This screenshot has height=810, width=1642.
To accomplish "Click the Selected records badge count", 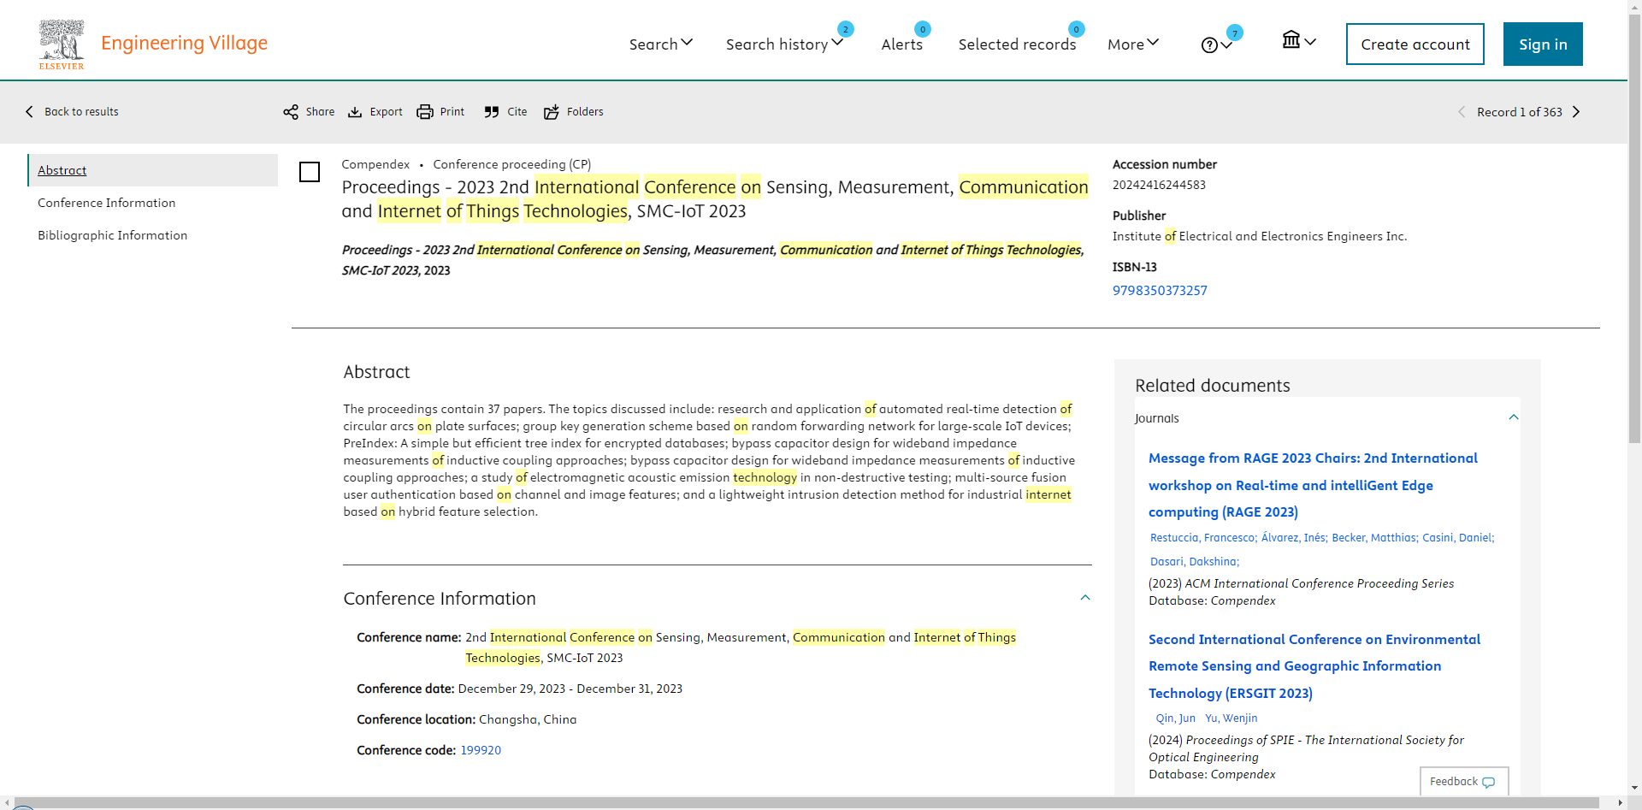I will 1076,29.
